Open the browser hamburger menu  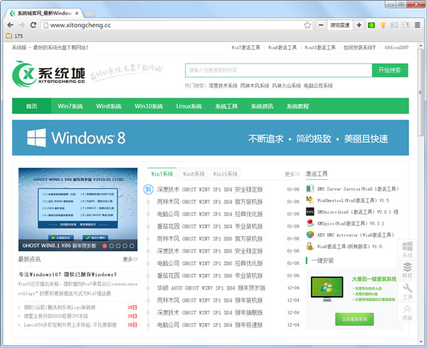click(417, 25)
